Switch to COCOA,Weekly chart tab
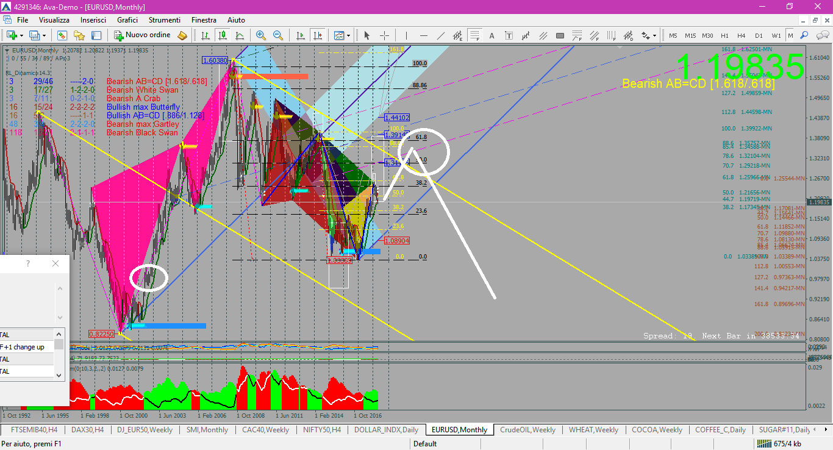 [x=657, y=429]
